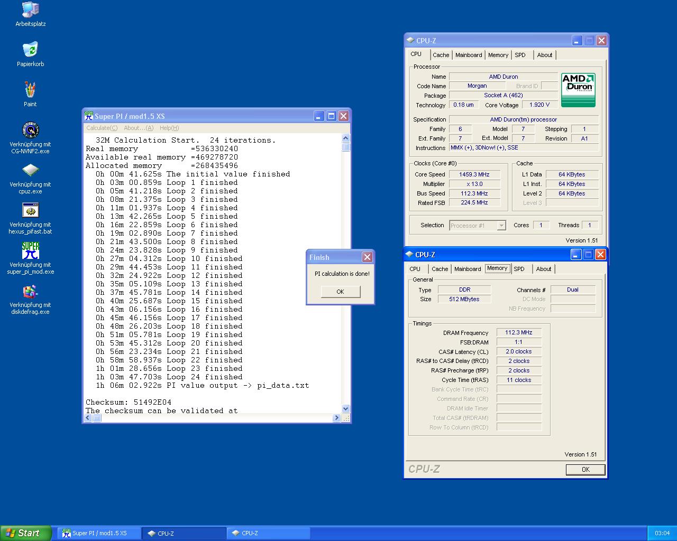Select Cache tab in lower CPU-Z window
The image size is (677, 541).
(440, 269)
